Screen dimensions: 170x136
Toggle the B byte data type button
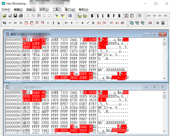click(92, 16)
